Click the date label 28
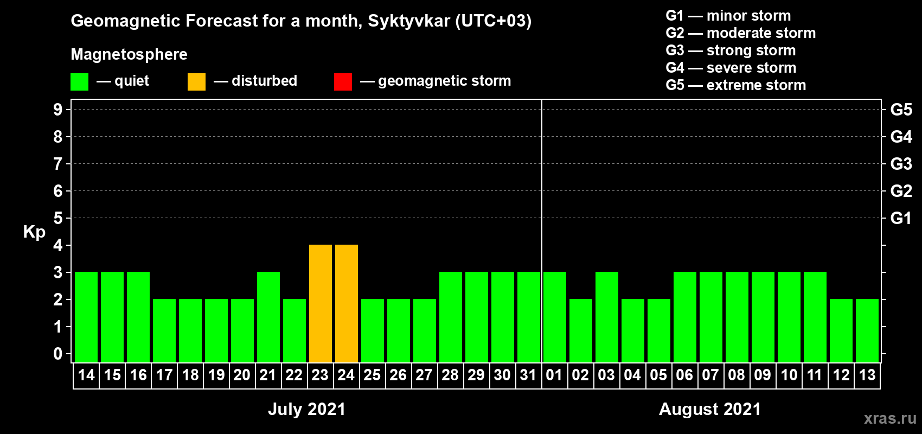The width and height of the screenshot is (922, 434). tap(450, 375)
